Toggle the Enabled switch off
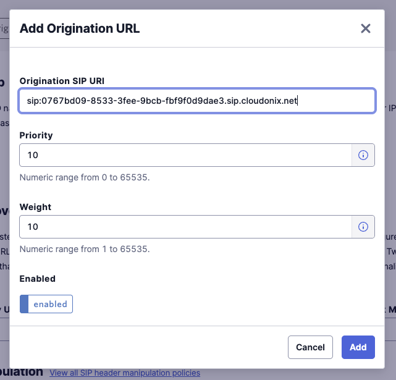The width and height of the screenshot is (396, 380). tap(46, 304)
